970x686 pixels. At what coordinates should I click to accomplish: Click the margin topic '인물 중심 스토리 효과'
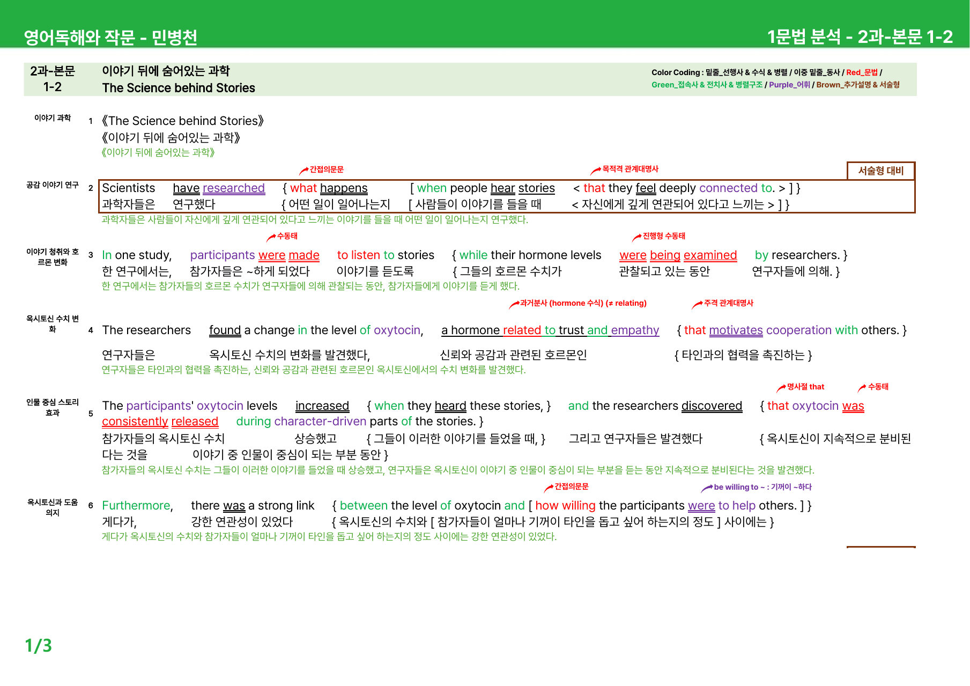pos(53,407)
